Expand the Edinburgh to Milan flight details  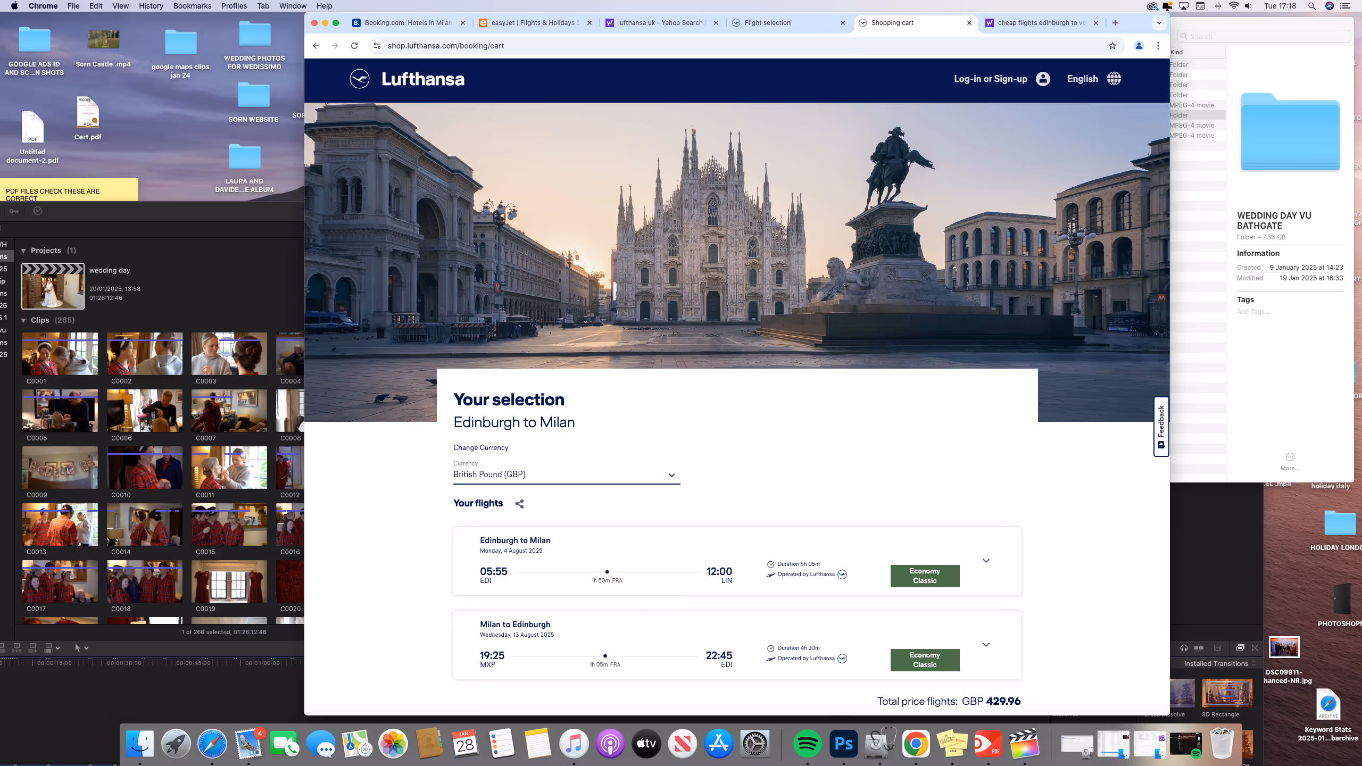point(986,561)
